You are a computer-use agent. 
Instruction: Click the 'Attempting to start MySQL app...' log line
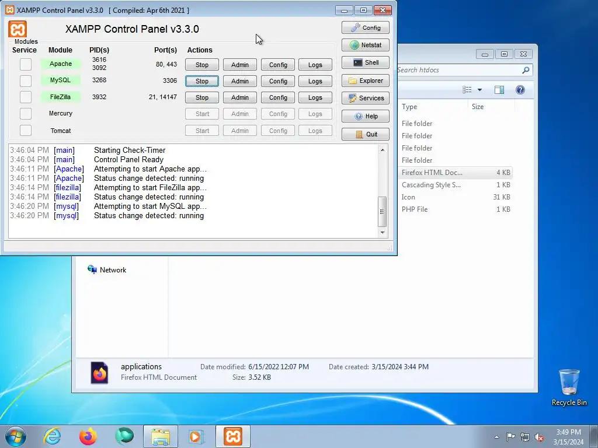point(150,206)
